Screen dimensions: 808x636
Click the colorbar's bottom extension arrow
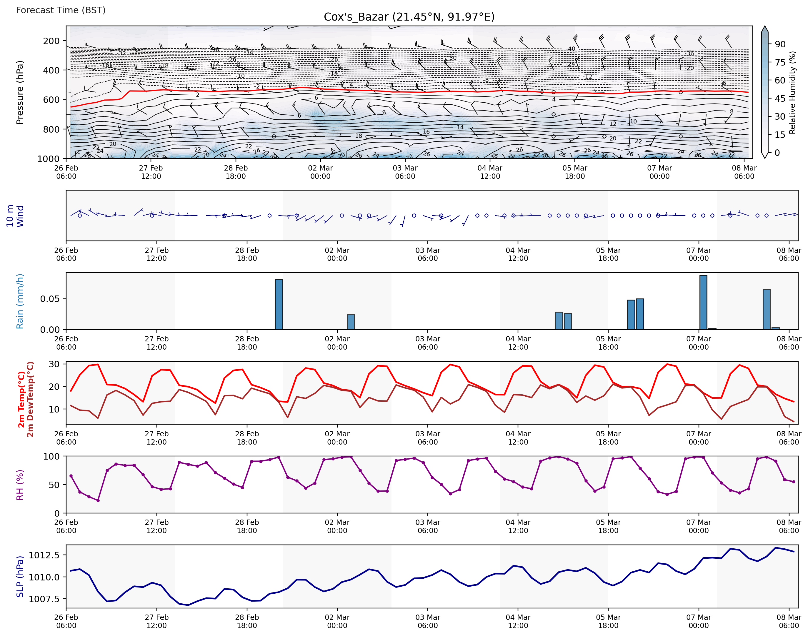click(765, 155)
